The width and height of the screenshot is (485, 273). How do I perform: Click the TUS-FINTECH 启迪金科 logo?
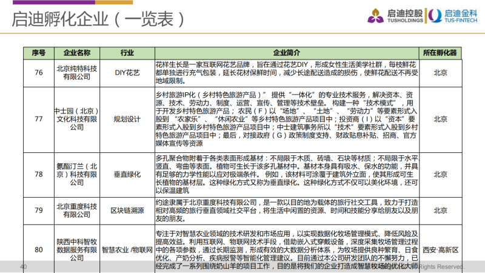[453, 16]
